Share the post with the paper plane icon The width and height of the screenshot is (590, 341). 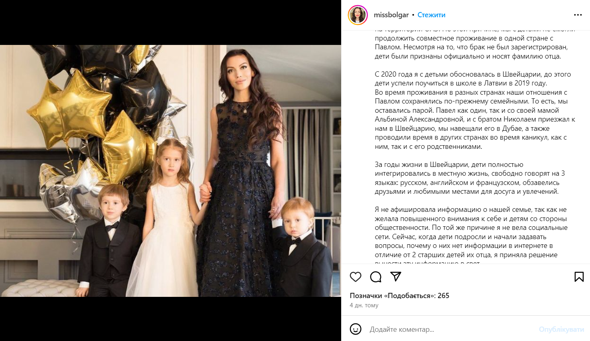click(x=396, y=276)
